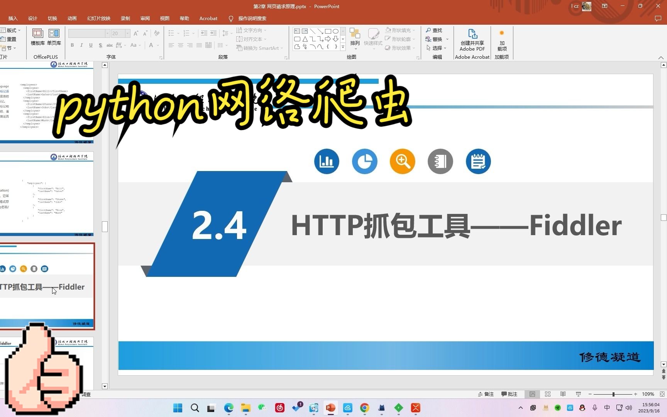The image size is (667, 417).
Task: Open the 形状填充 shape fill dropdown
Action: tap(400, 30)
